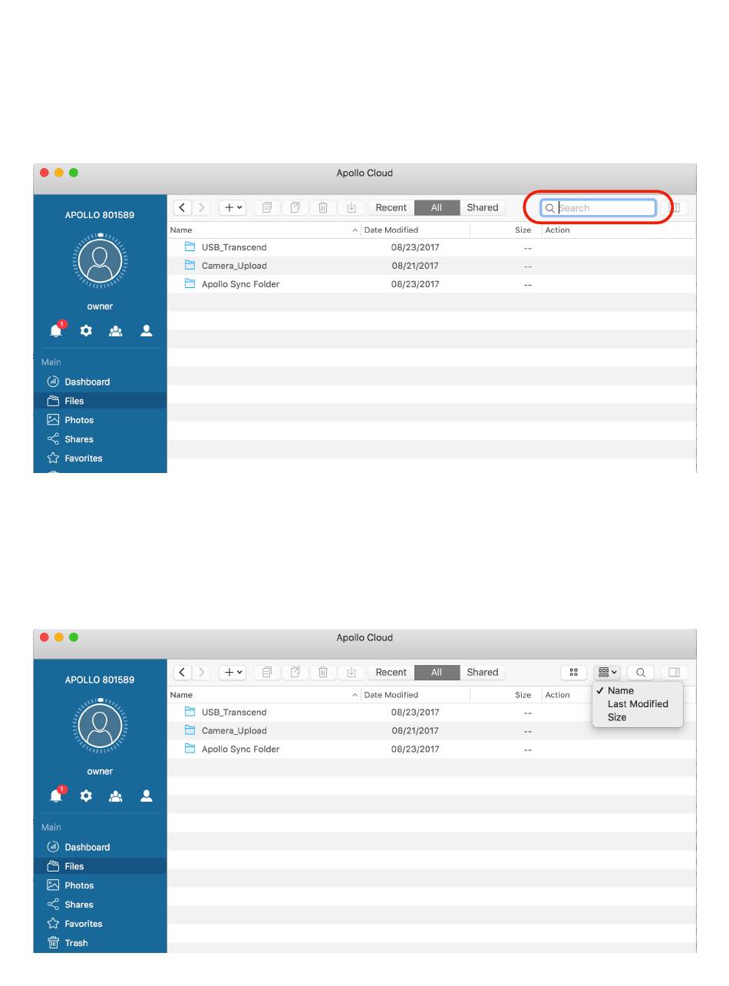729x986 pixels.
Task: Open settings gear in window with Search field
Action: tap(86, 331)
